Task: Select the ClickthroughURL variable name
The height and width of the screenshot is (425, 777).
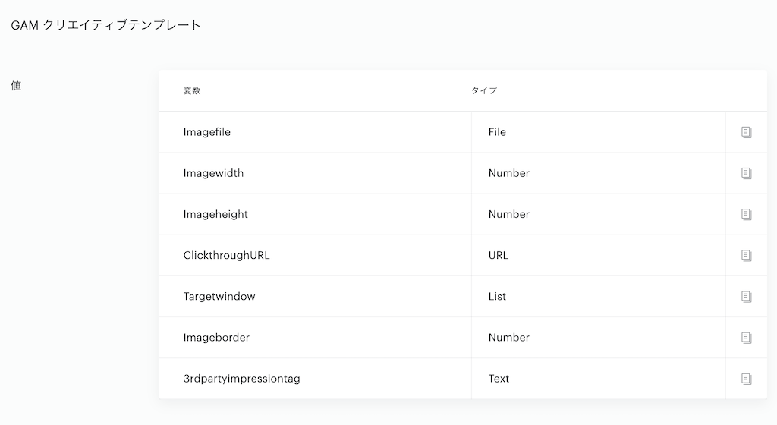Action: click(x=226, y=255)
